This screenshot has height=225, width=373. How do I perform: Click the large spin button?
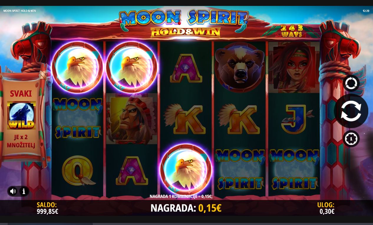tap(351, 111)
